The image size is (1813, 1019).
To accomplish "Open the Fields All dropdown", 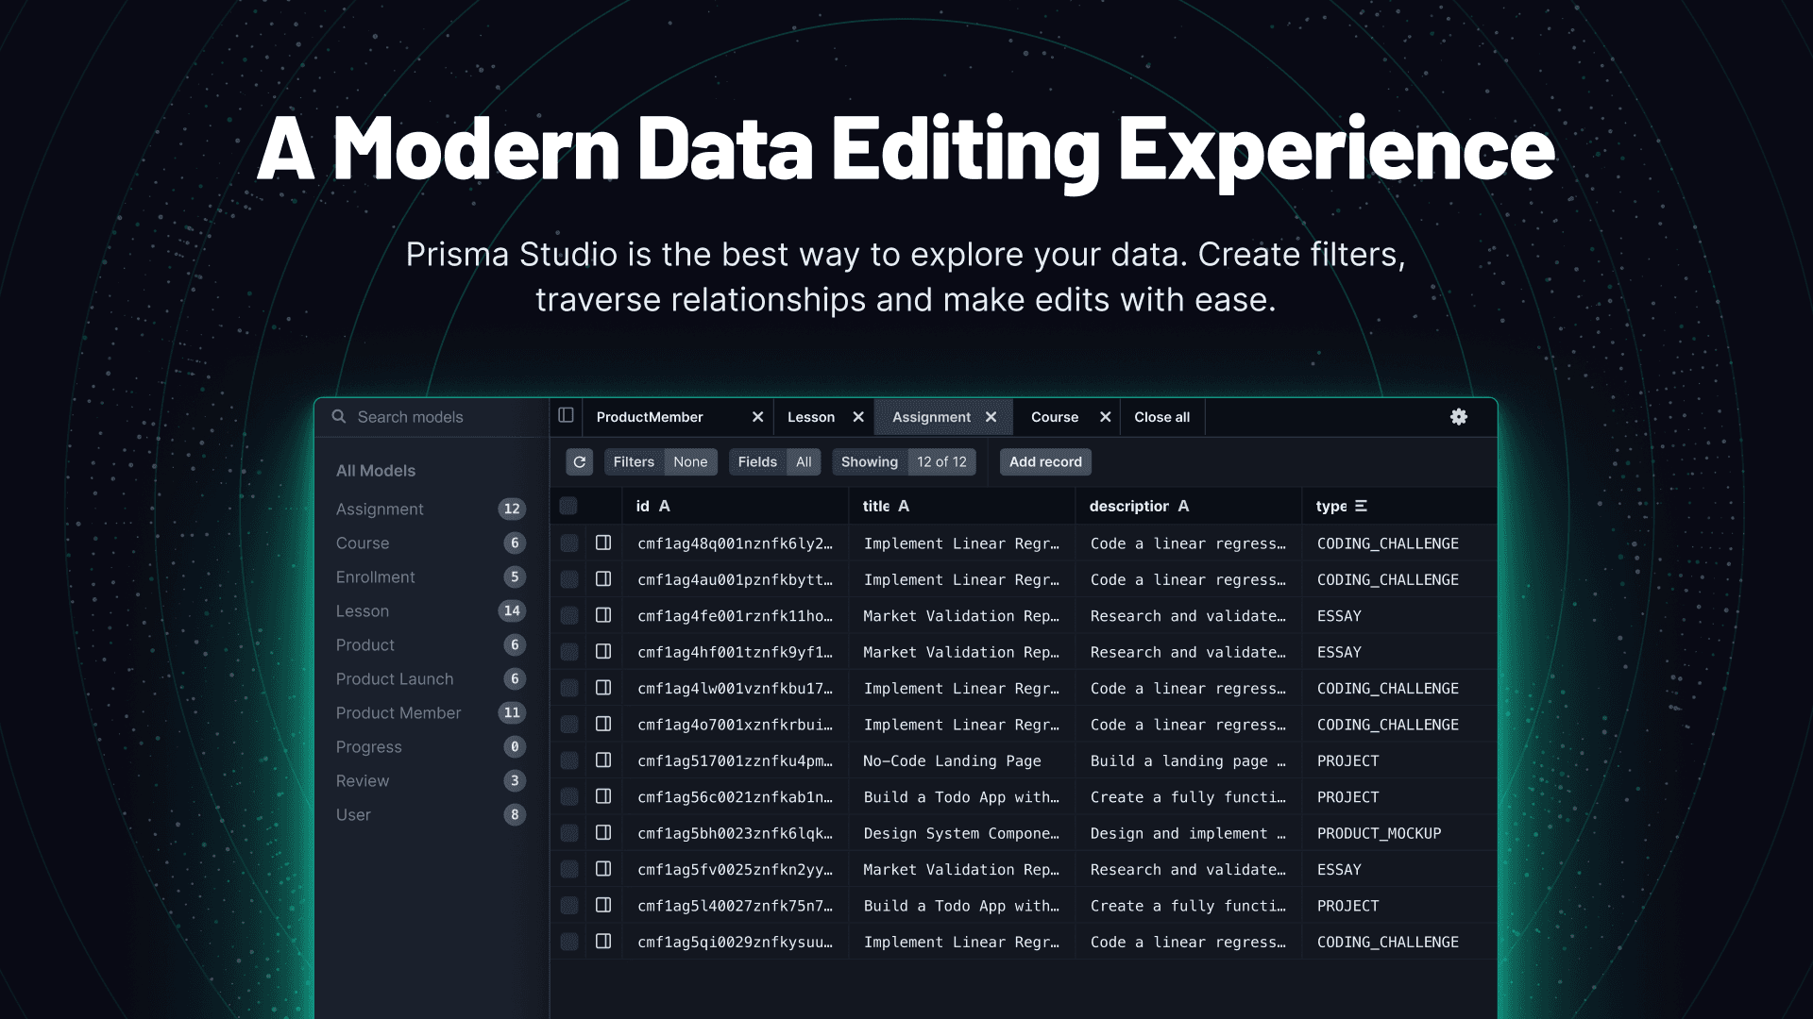I will click(774, 461).
